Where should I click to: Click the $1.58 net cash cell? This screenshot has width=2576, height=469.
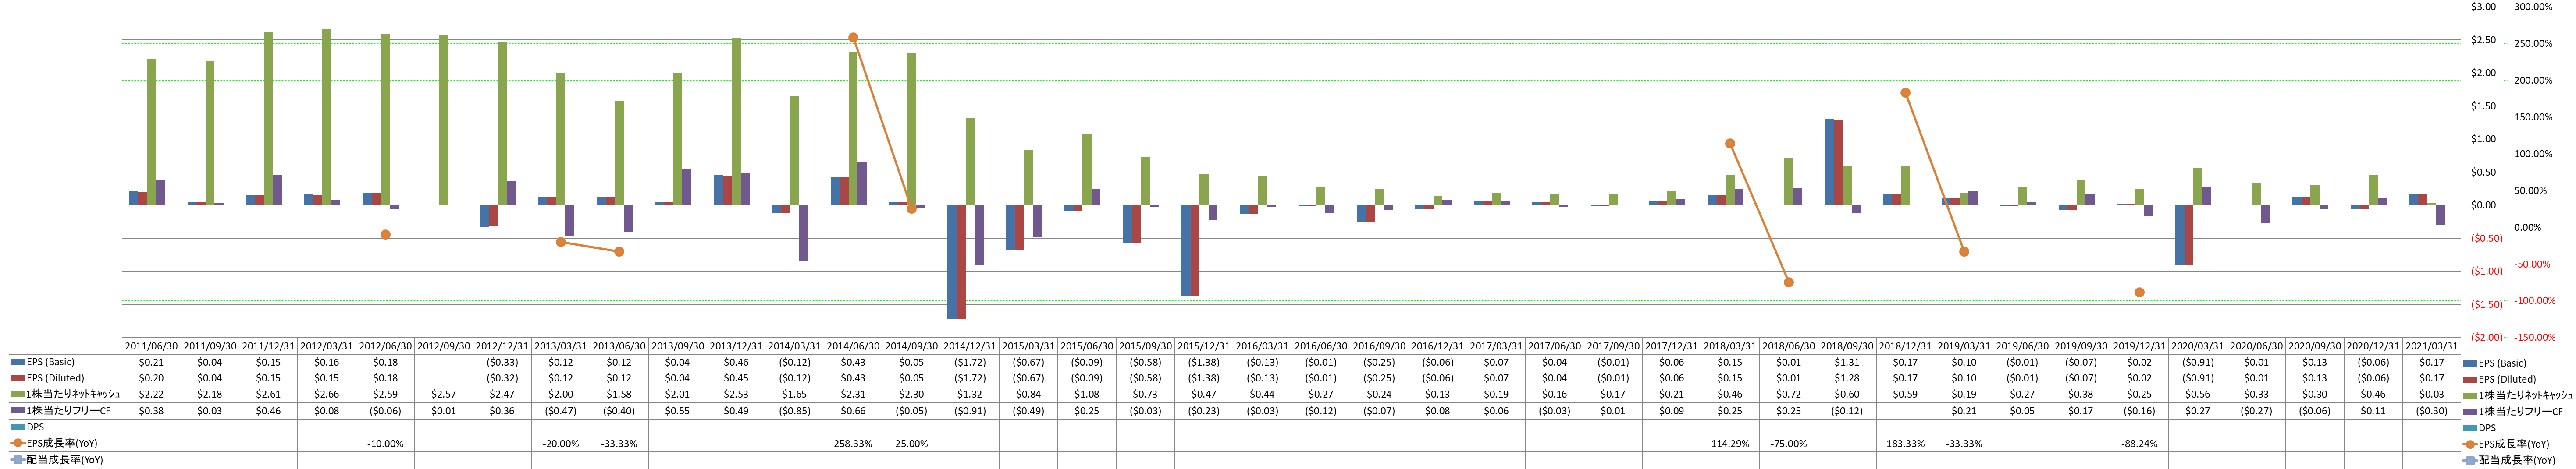click(x=619, y=394)
